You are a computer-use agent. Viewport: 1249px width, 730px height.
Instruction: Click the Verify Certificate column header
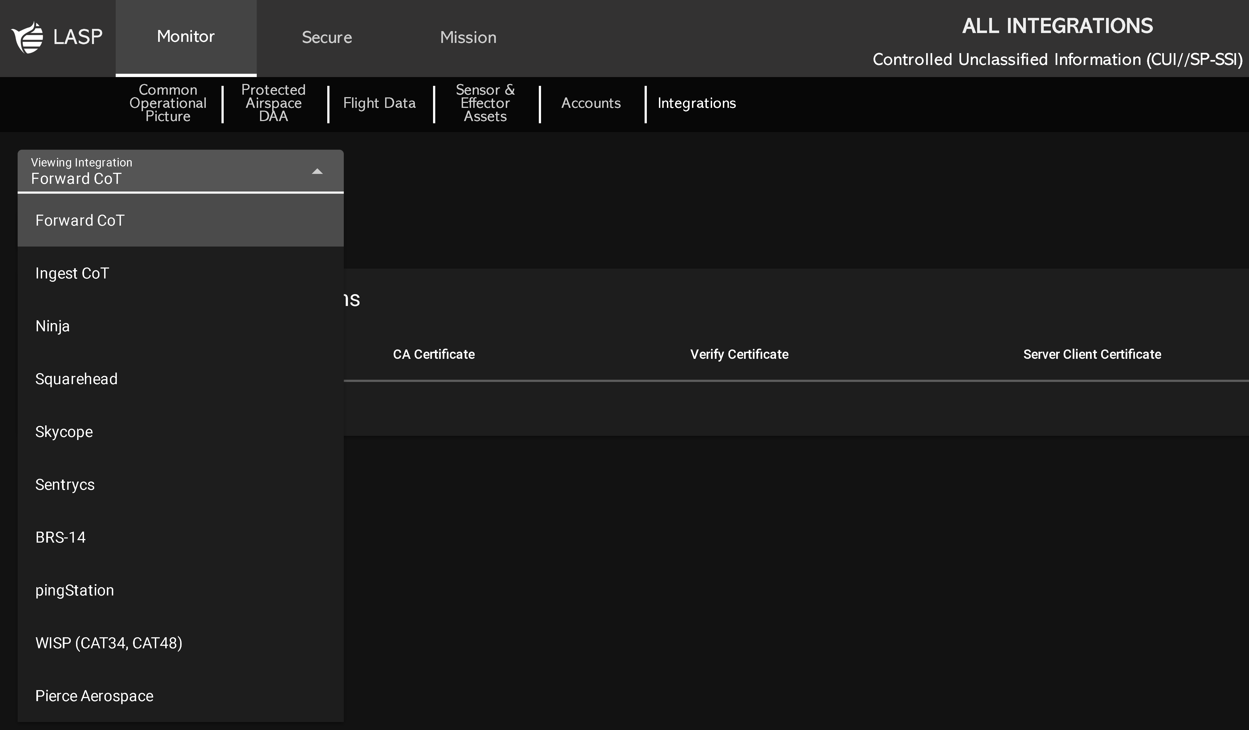pos(739,354)
